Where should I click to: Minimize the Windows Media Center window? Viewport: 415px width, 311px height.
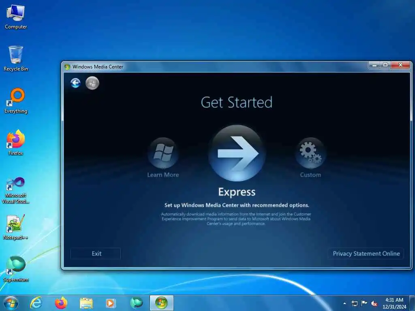(374, 65)
